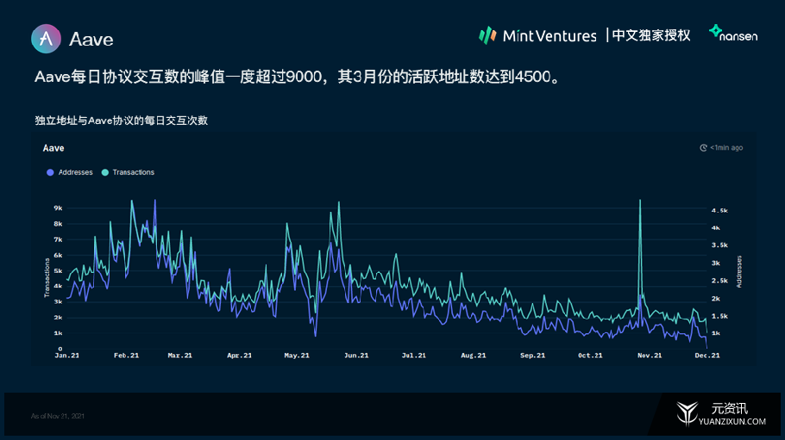The image size is (785, 440).
Task: Click the 4.5k right axis value
Action: [x=719, y=211]
